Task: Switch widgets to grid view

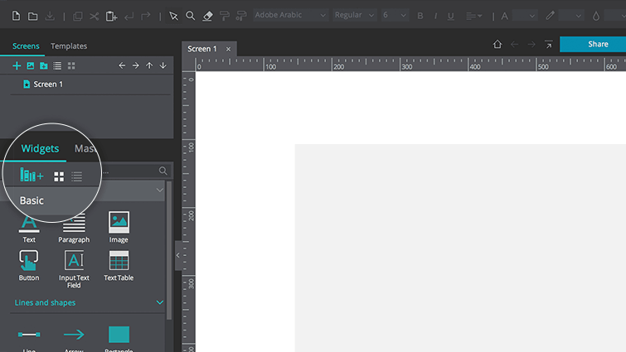Action: pos(59,176)
